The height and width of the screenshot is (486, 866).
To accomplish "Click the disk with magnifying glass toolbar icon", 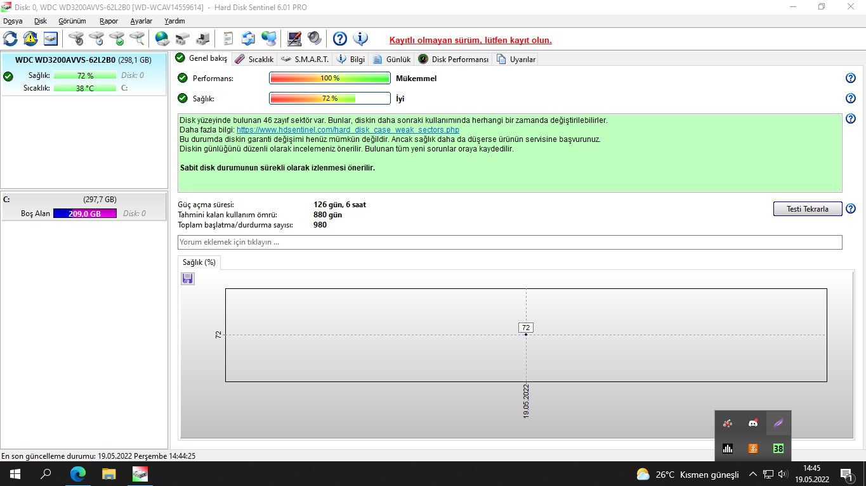I will 137,39.
